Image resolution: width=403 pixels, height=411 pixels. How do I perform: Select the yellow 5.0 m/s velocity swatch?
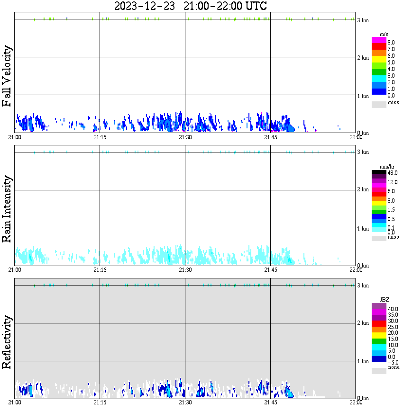379,60
